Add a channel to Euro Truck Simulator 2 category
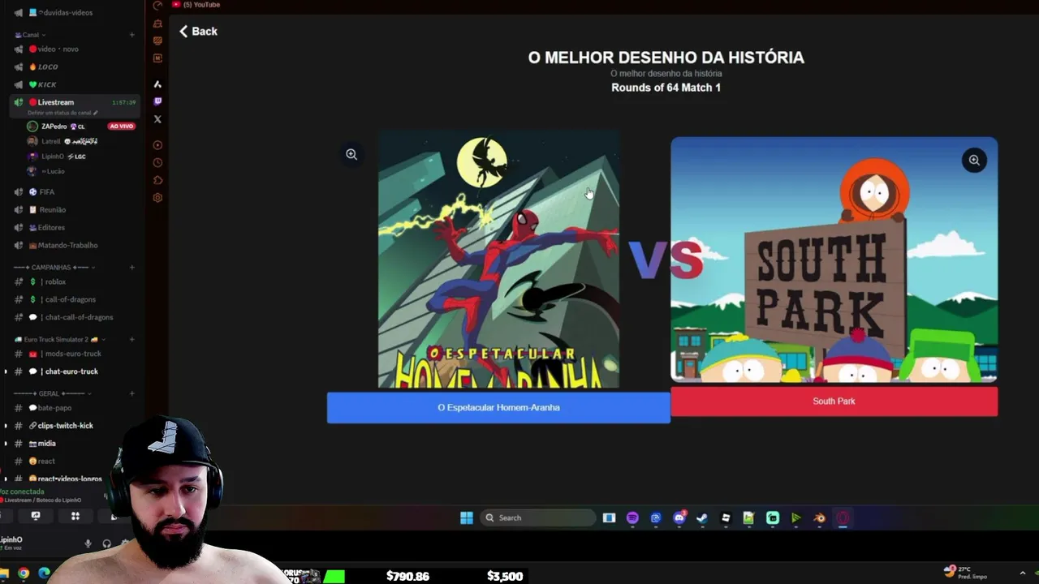This screenshot has width=1039, height=584. coord(132,340)
